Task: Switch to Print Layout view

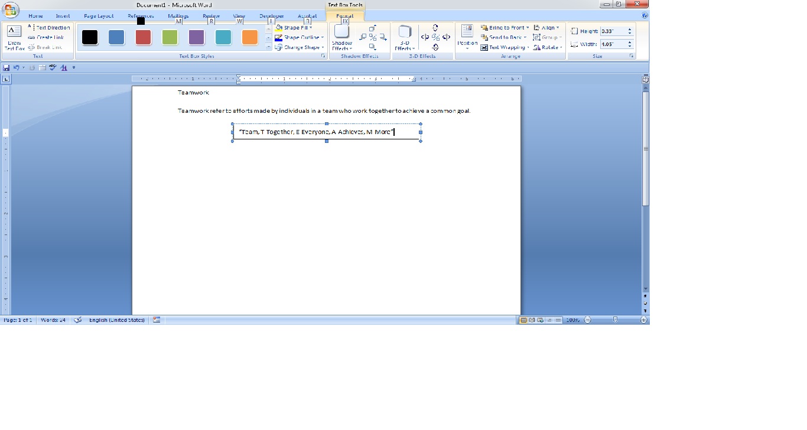Action: [523, 320]
